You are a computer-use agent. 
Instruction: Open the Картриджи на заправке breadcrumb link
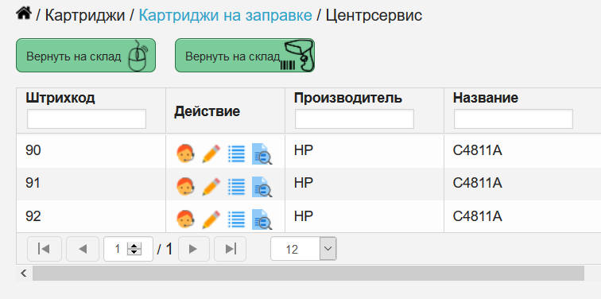coord(226,15)
